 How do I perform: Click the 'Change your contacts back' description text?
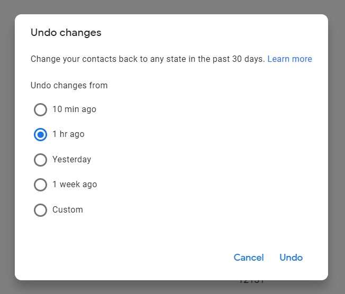pos(148,59)
